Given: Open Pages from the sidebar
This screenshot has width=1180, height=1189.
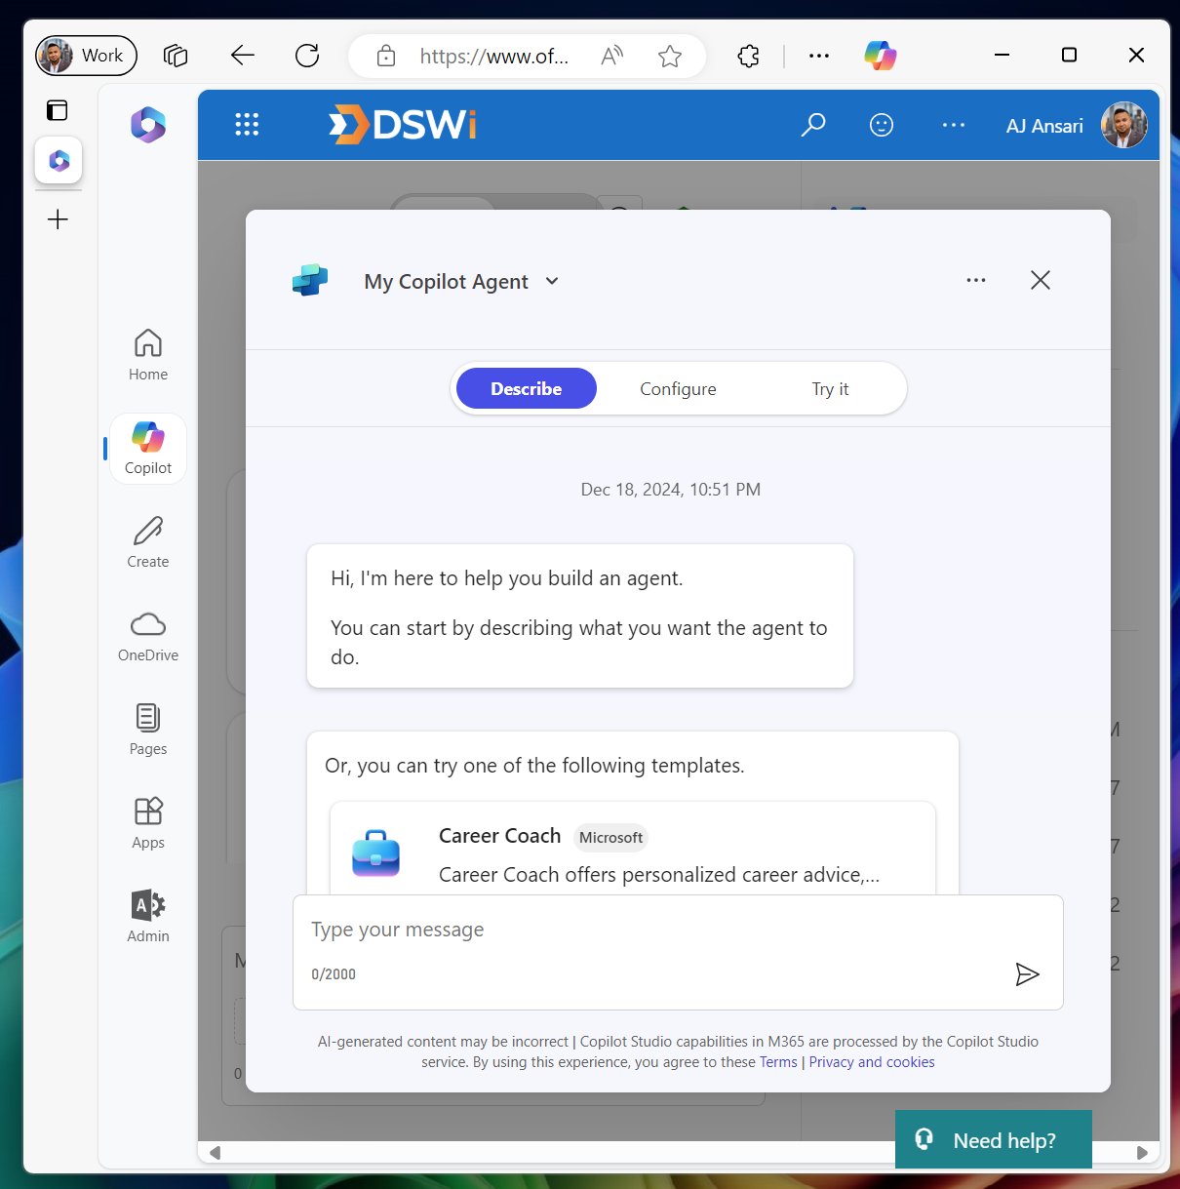Looking at the screenshot, I should click(x=148, y=730).
